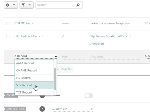Viewport: 150px width, 112px height.
Task: Click the record type list scrollbar
Action: coord(55,78)
